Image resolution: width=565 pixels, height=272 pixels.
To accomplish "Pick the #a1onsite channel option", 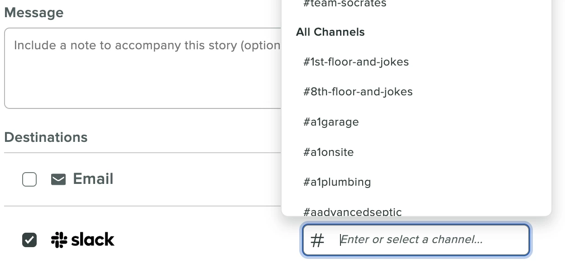I will [x=328, y=152].
